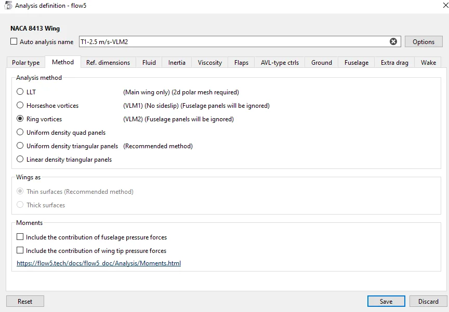The image size is (449, 312).
Task: Click the flow5 app icon in title bar
Action: tap(8, 5)
